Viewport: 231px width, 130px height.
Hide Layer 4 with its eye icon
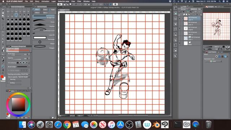click(x=179, y=18)
